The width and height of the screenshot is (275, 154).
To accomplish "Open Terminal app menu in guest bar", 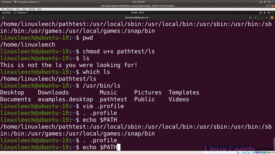I will tap(21, 12).
